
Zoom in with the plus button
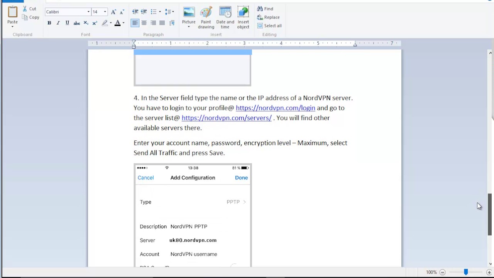(x=489, y=272)
